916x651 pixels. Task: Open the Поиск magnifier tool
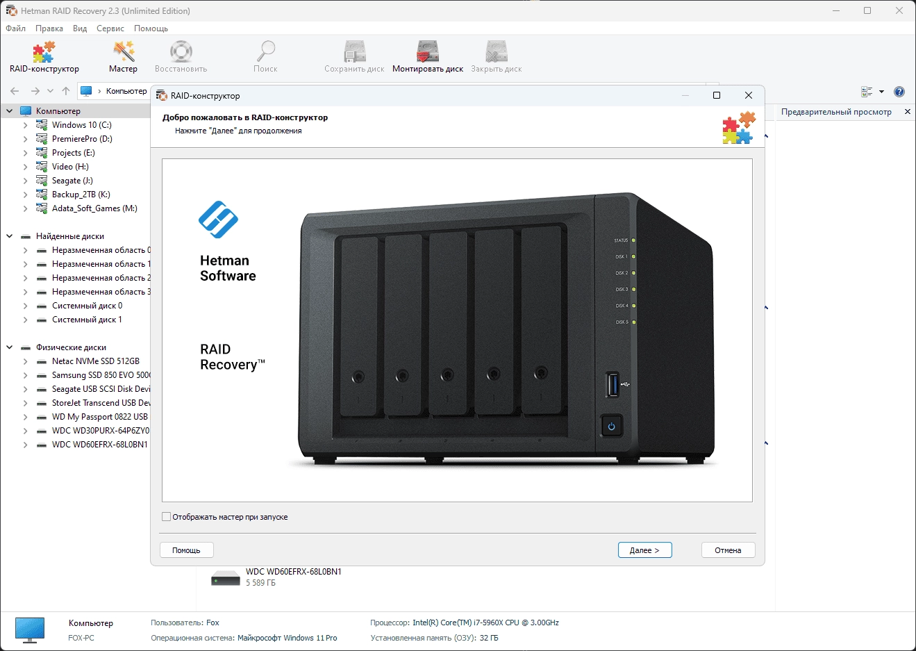point(265,57)
